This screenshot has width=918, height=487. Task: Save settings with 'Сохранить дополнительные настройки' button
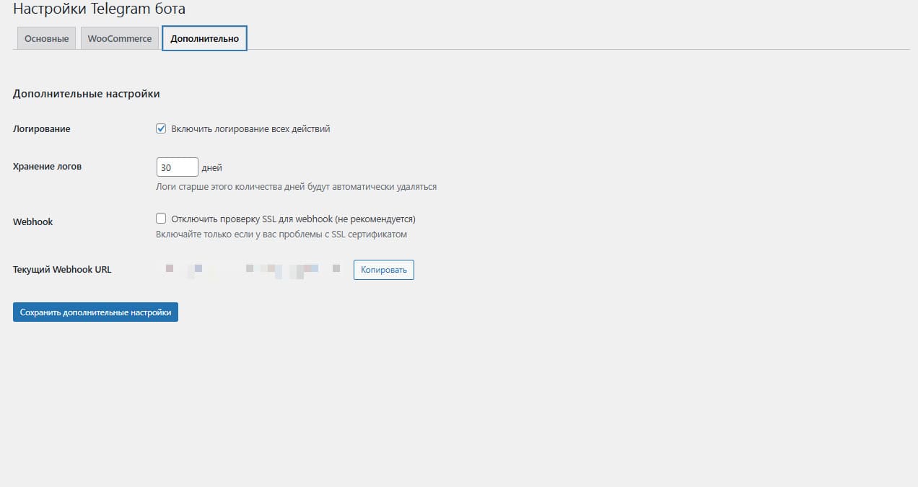95,312
